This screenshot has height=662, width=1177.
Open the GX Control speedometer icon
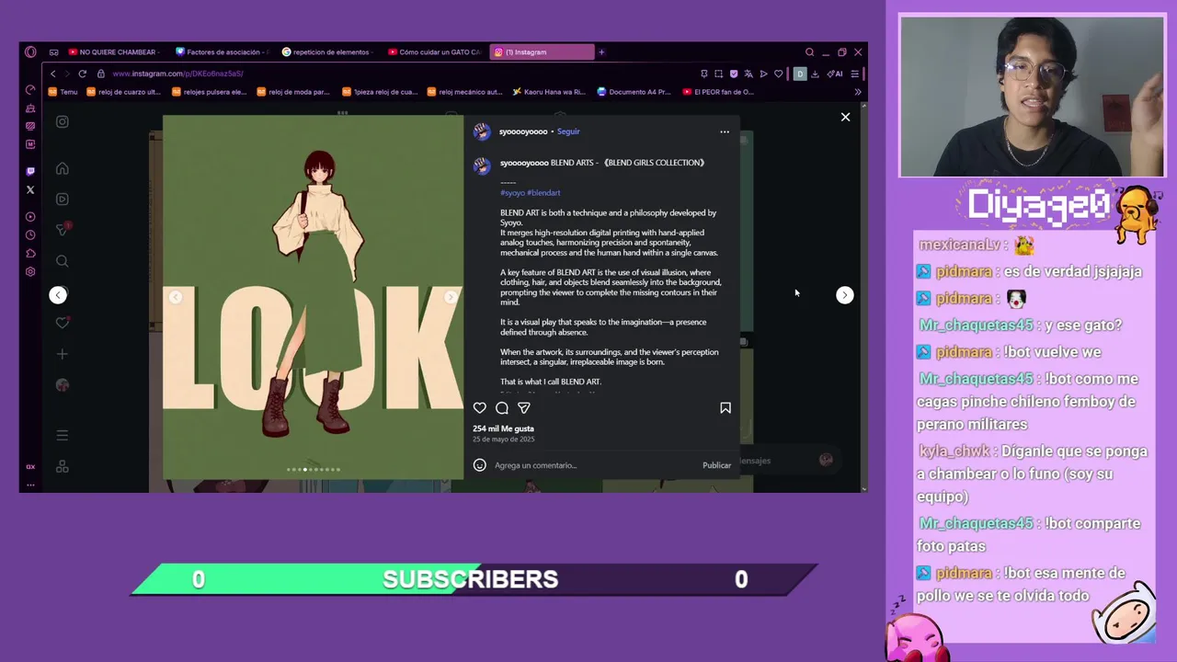click(x=30, y=90)
